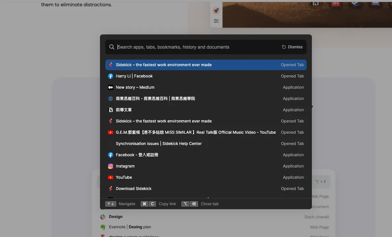Click the Facebook icon beside Harry Li

pos(111,76)
